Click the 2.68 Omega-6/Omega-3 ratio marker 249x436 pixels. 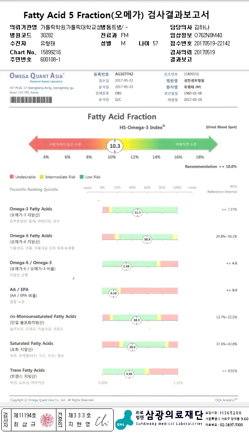(x=126, y=267)
